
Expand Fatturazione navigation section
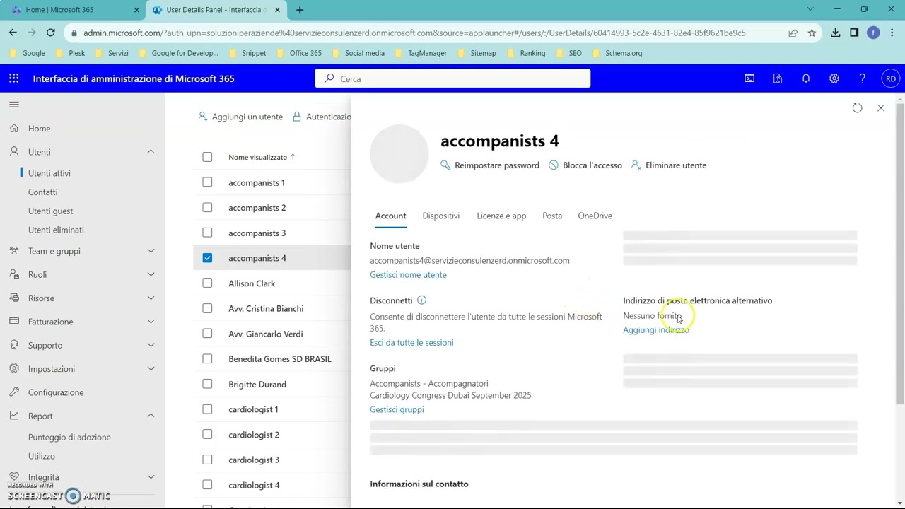tap(151, 322)
